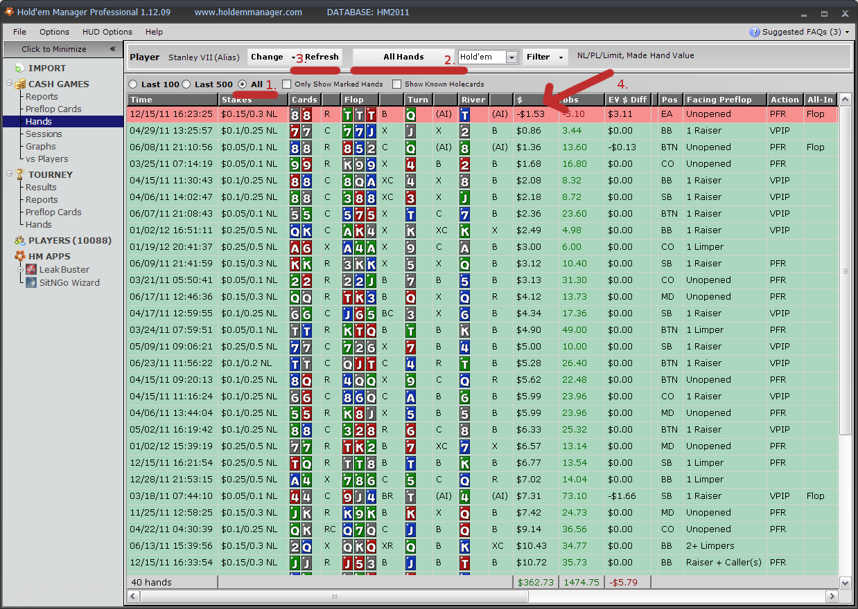Enable Show Known Holecards checkbox
858x609 pixels.
pyautogui.click(x=397, y=84)
